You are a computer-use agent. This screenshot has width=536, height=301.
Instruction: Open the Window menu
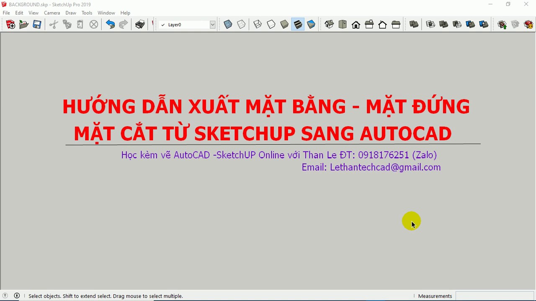click(x=106, y=13)
